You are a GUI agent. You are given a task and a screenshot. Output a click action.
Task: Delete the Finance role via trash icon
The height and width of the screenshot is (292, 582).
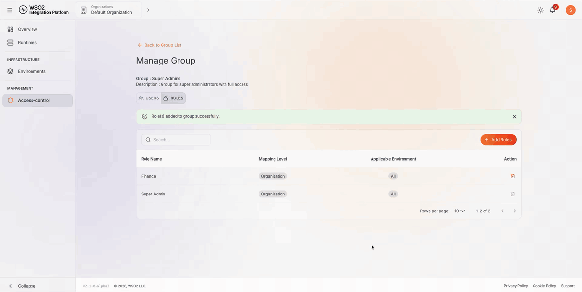513,176
